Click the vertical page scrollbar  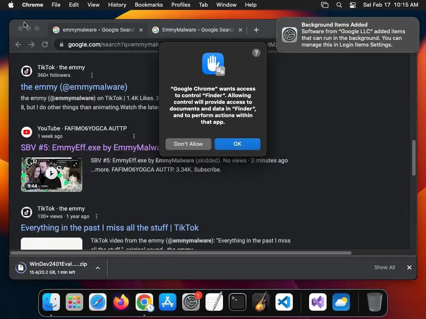(414, 158)
